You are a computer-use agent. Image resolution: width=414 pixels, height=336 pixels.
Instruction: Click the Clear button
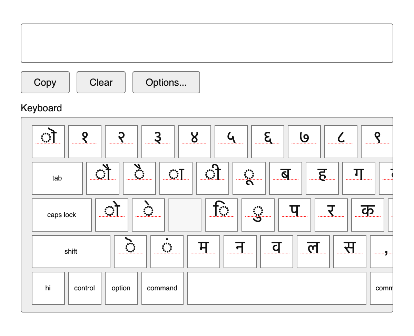pos(101,82)
